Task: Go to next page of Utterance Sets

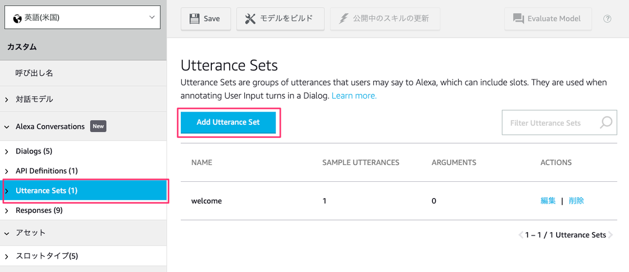Action: (611, 235)
